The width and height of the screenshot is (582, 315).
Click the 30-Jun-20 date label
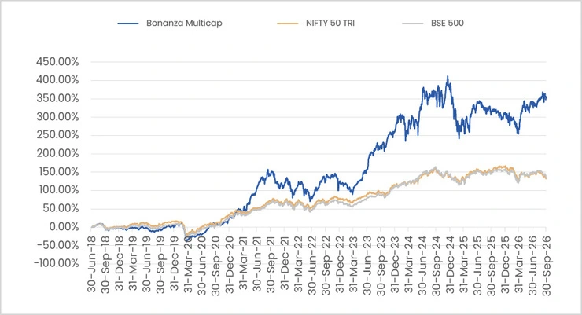click(x=202, y=264)
